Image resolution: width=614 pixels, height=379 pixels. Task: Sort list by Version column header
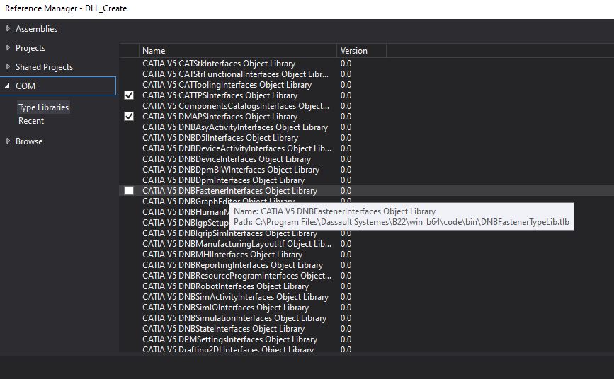point(361,51)
